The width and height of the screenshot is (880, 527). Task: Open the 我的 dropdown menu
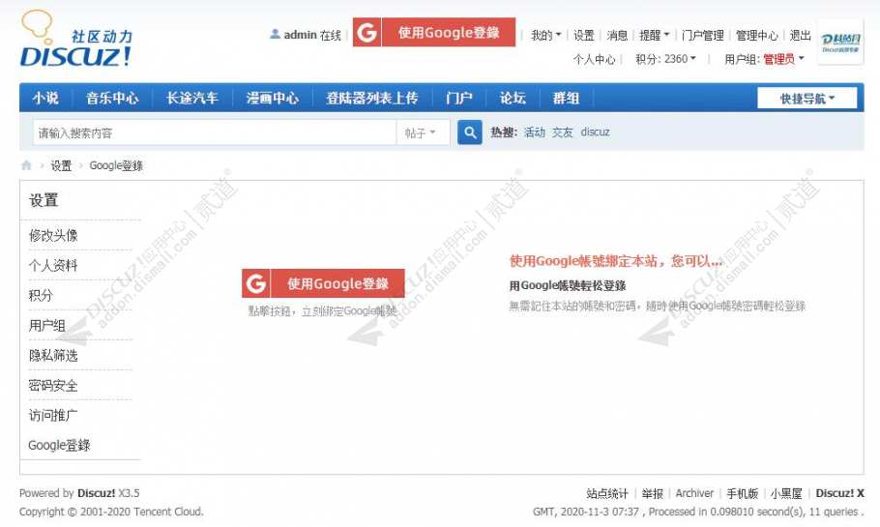pos(545,36)
